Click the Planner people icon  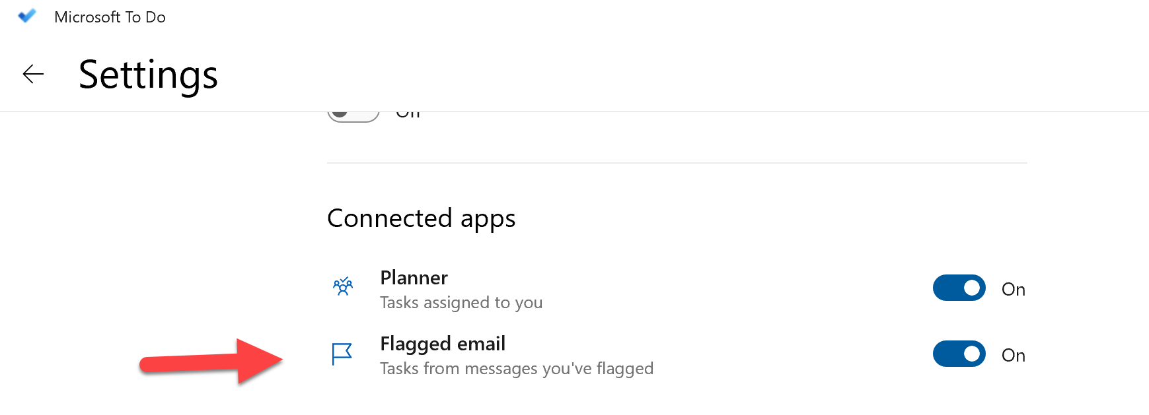pyautogui.click(x=342, y=286)
